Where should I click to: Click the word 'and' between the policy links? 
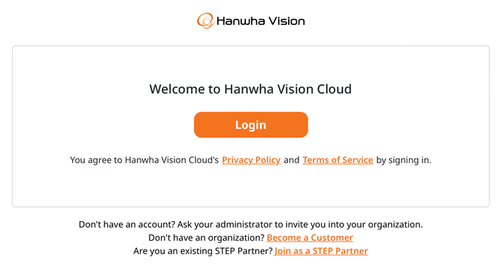(292, 160)
